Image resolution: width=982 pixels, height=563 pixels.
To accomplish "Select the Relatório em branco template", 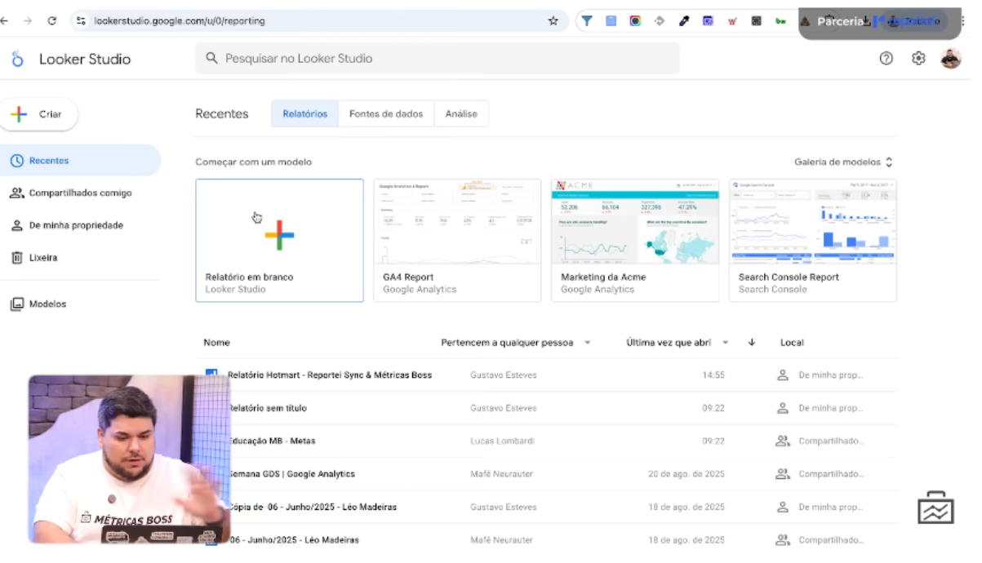I will [x=279, y=241].
